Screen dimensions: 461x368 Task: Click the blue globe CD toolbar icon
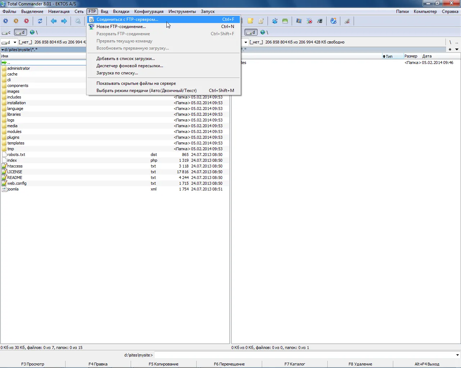click(x=334, y=21)
